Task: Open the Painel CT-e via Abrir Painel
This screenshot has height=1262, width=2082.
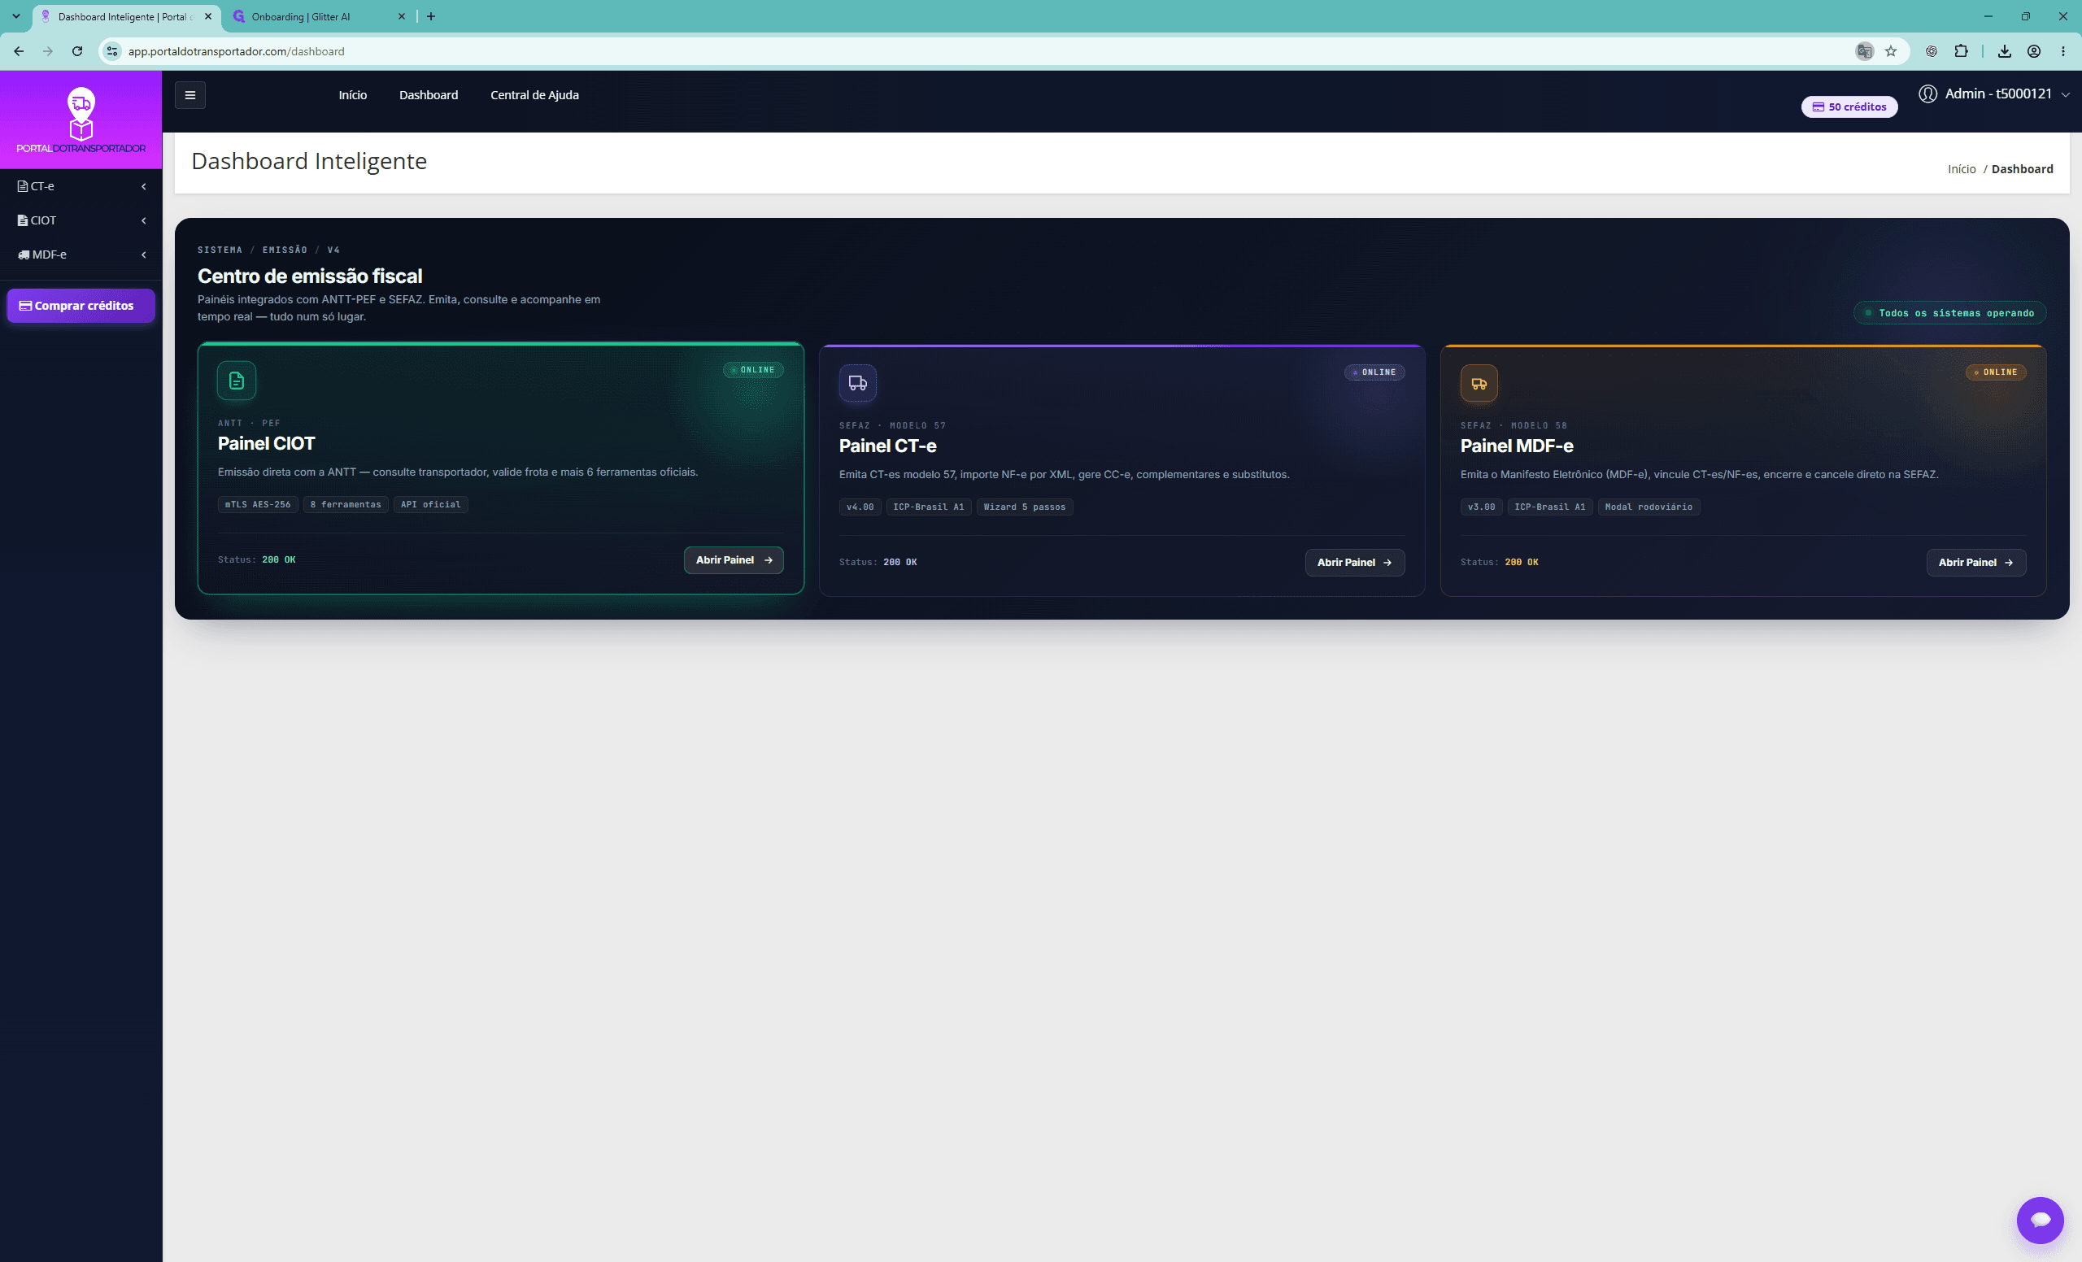Action: click(x=1354, y=563)
